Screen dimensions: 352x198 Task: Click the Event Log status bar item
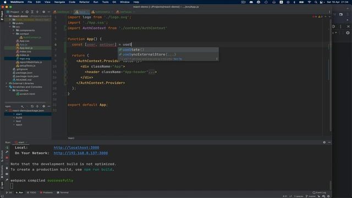(319, 193)
